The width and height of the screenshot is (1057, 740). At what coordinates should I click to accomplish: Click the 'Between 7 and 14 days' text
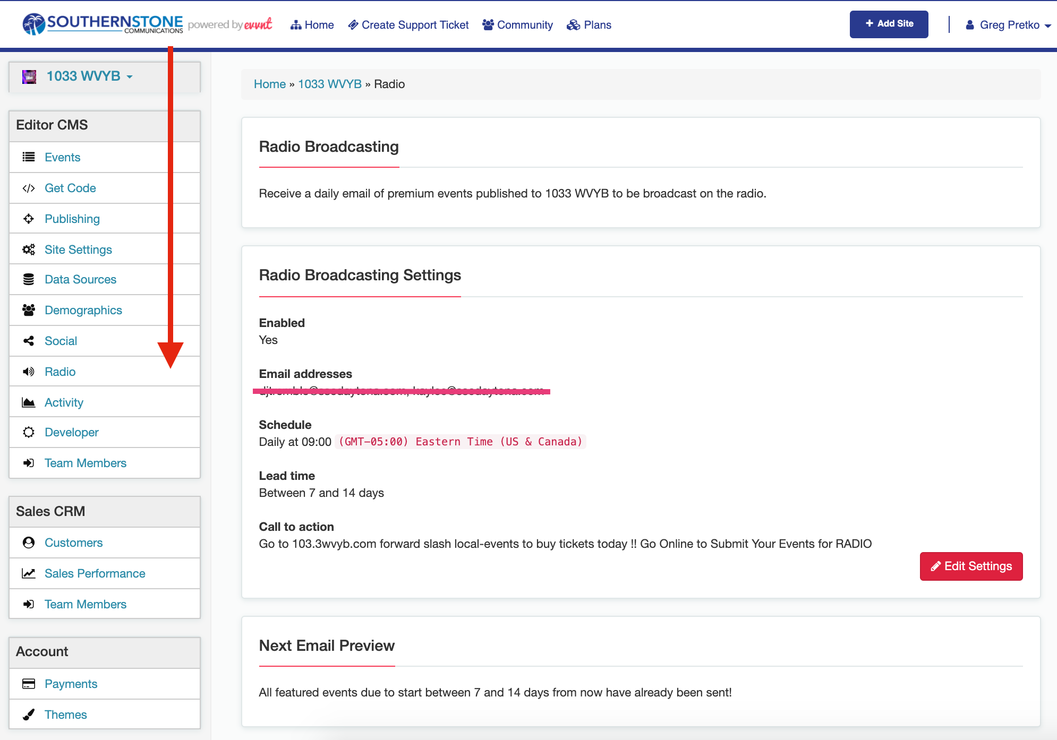coord(321,493)
